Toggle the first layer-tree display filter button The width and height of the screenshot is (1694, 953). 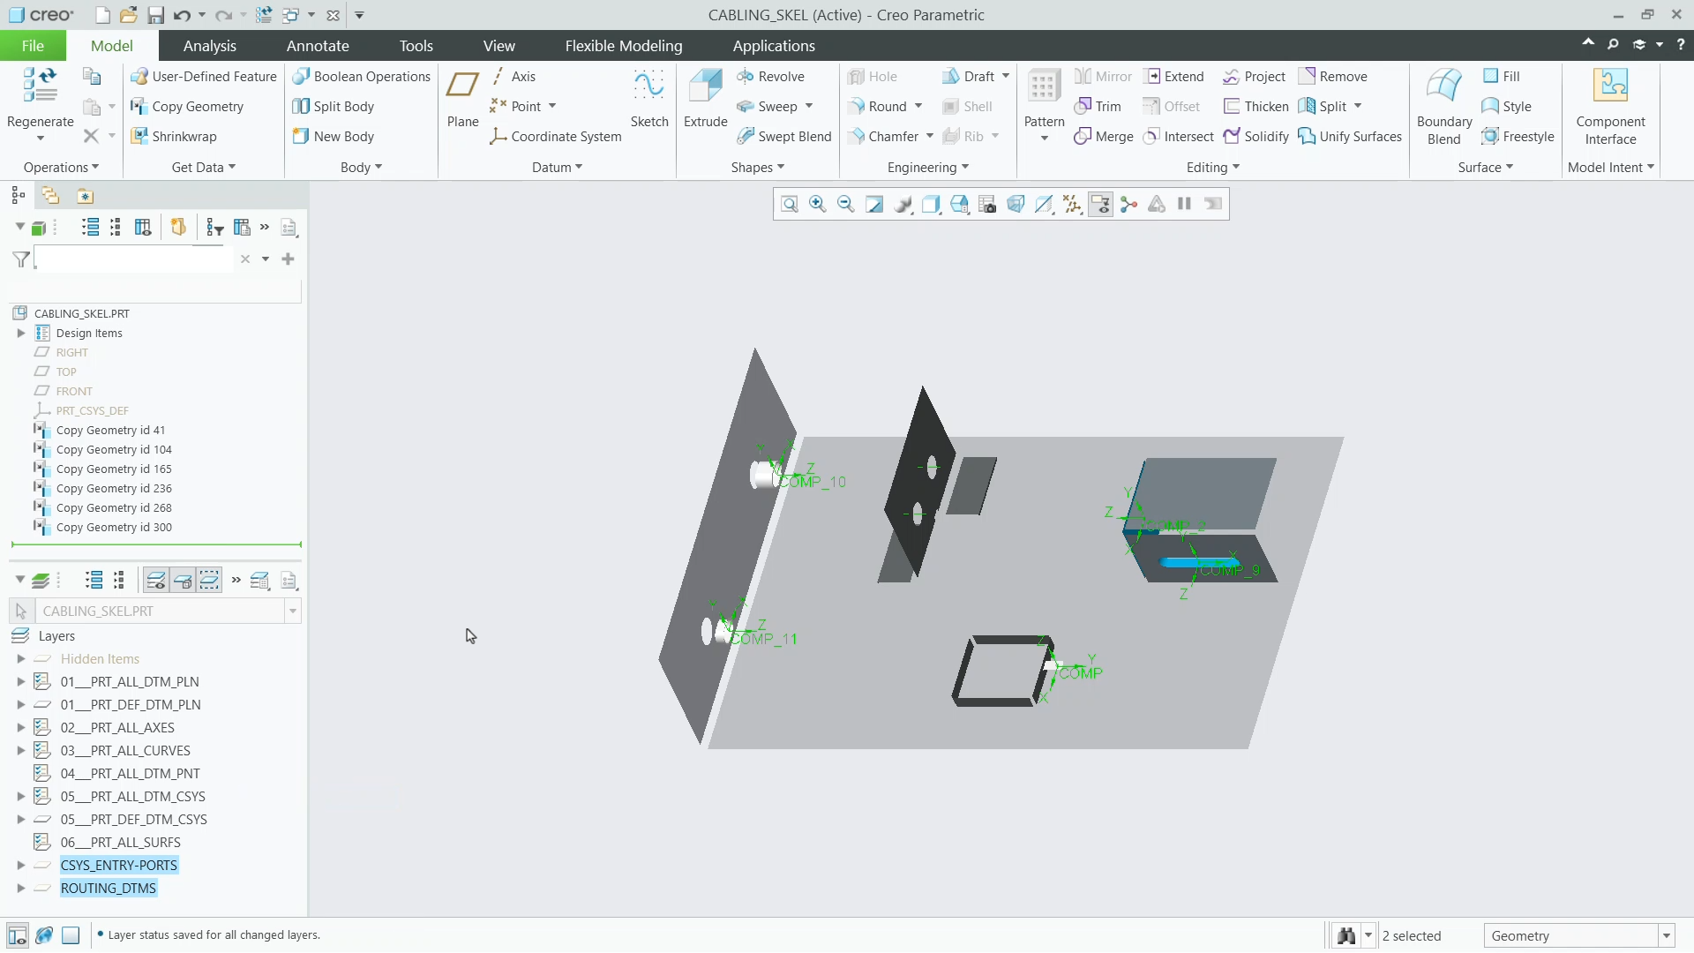(155, 581)
